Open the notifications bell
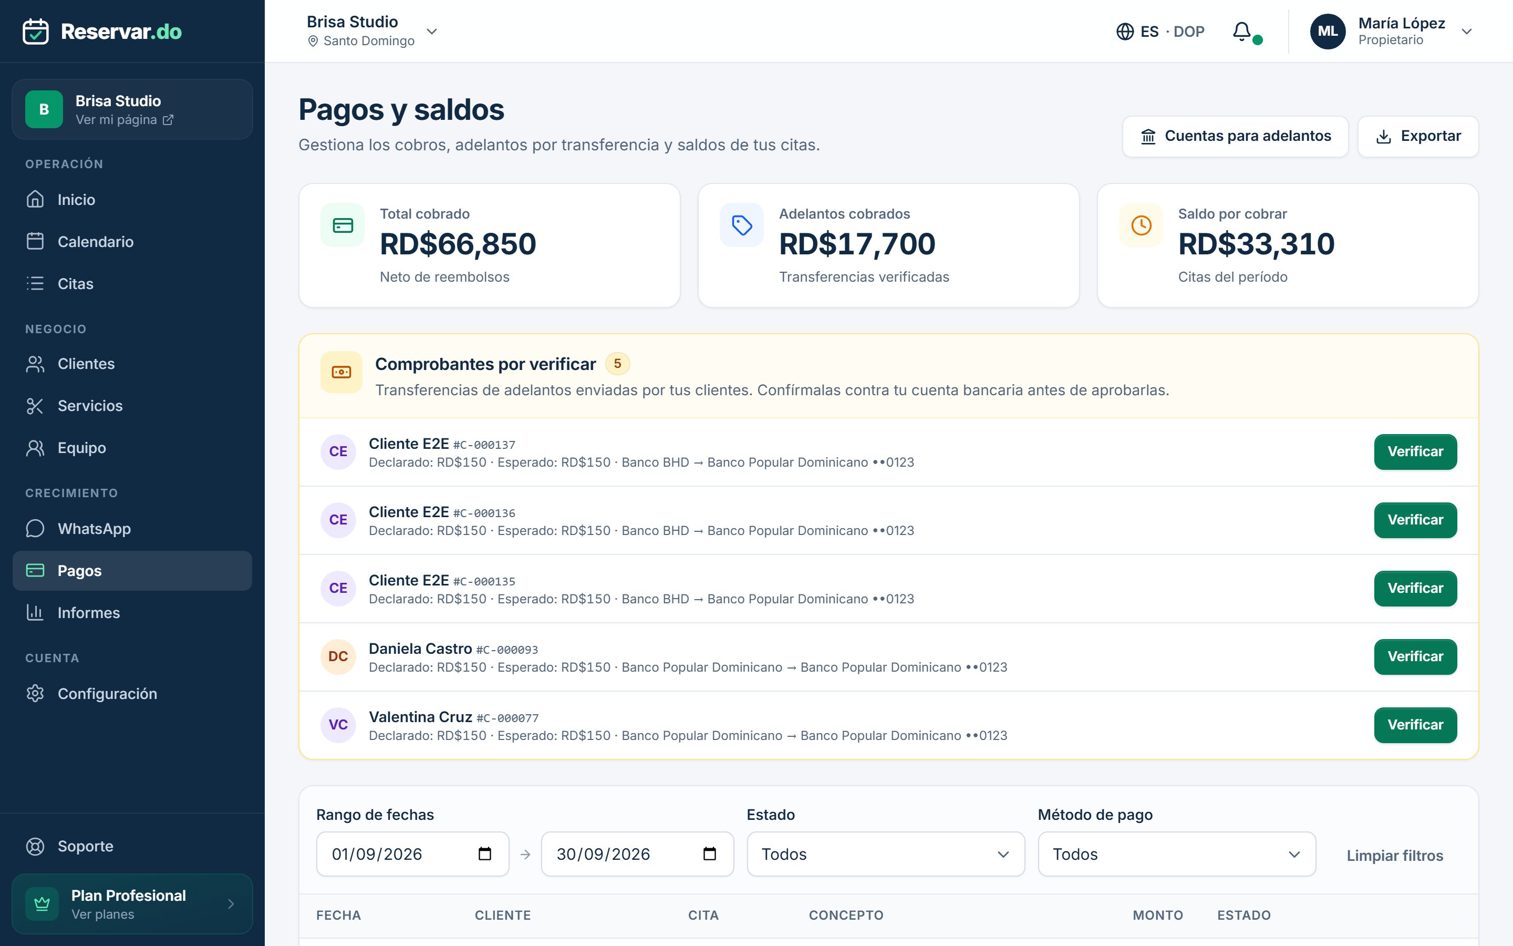Viewport: 1513px width, 946px height. coord(1242,32)
